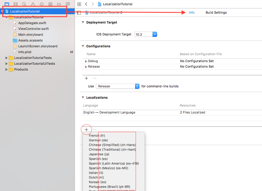Open the related items grid menu

tap(79, 4)
